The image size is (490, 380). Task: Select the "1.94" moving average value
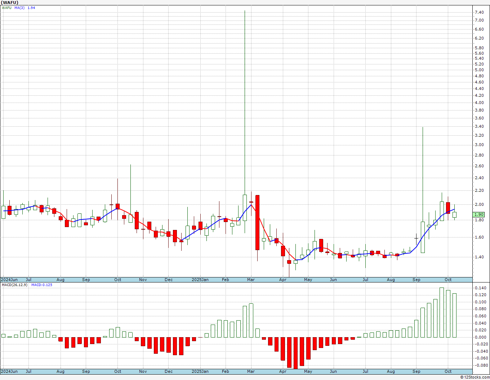[31, 8]
